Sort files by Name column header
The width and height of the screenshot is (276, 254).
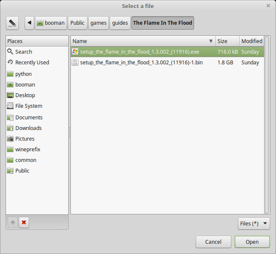(x=143, y=41)
